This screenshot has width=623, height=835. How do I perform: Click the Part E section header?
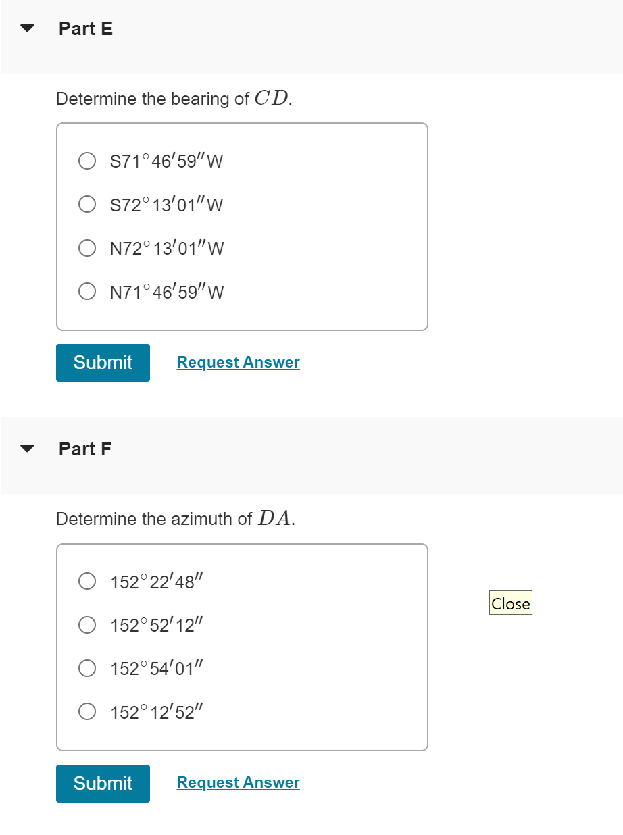click(x=86, y=28)
